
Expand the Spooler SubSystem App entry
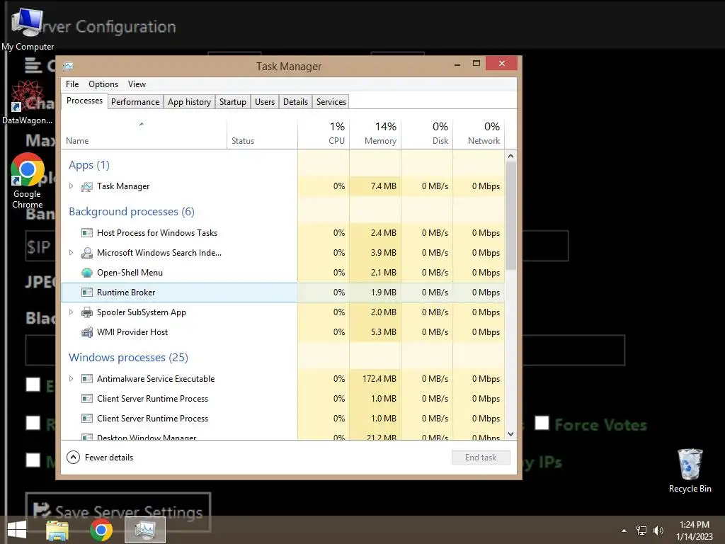point(72,312)
